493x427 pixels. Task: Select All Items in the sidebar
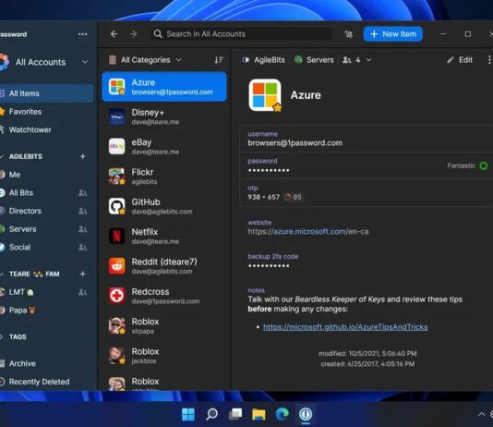(x=46, y=93)
